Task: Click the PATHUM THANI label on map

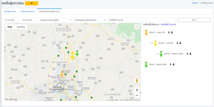Action: pyautogui.click(x=60, y=62)
